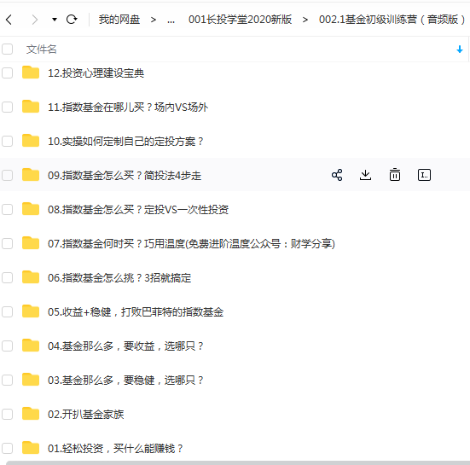Expand the collapsed ... breadcrumb path

click(x=171, y=20)
